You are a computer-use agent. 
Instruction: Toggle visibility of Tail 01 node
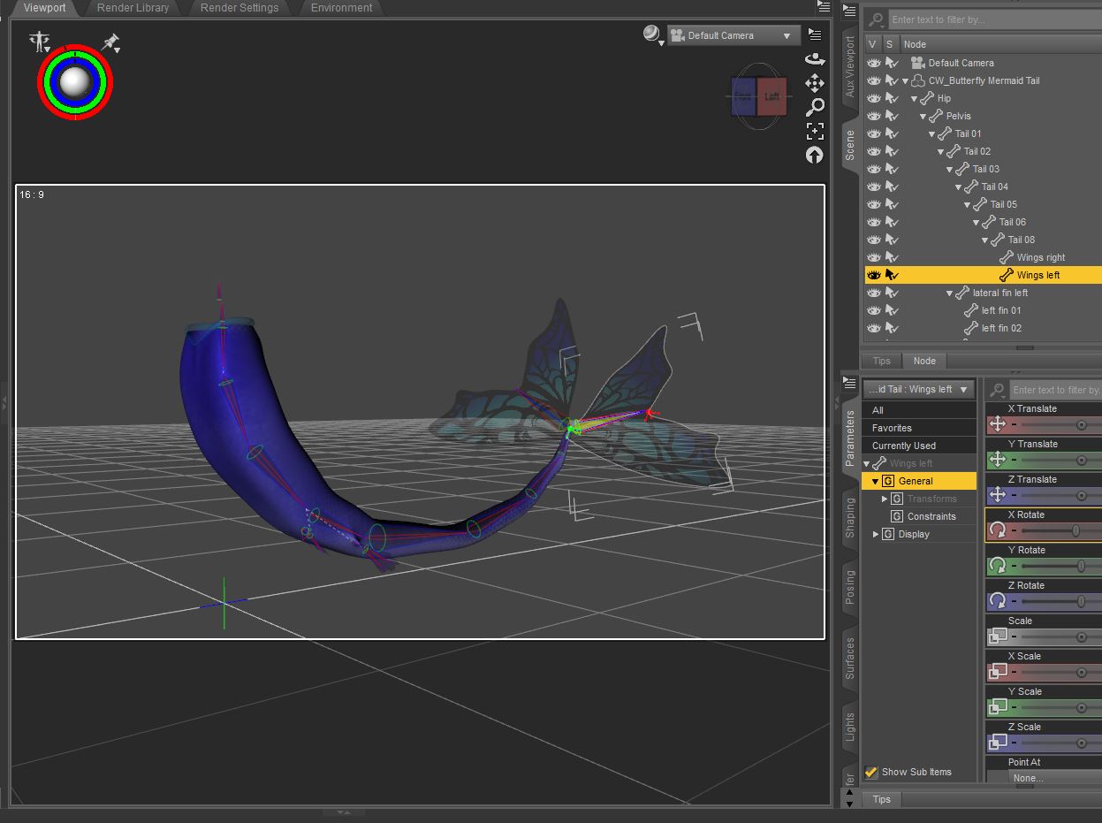tap(873, 133)
